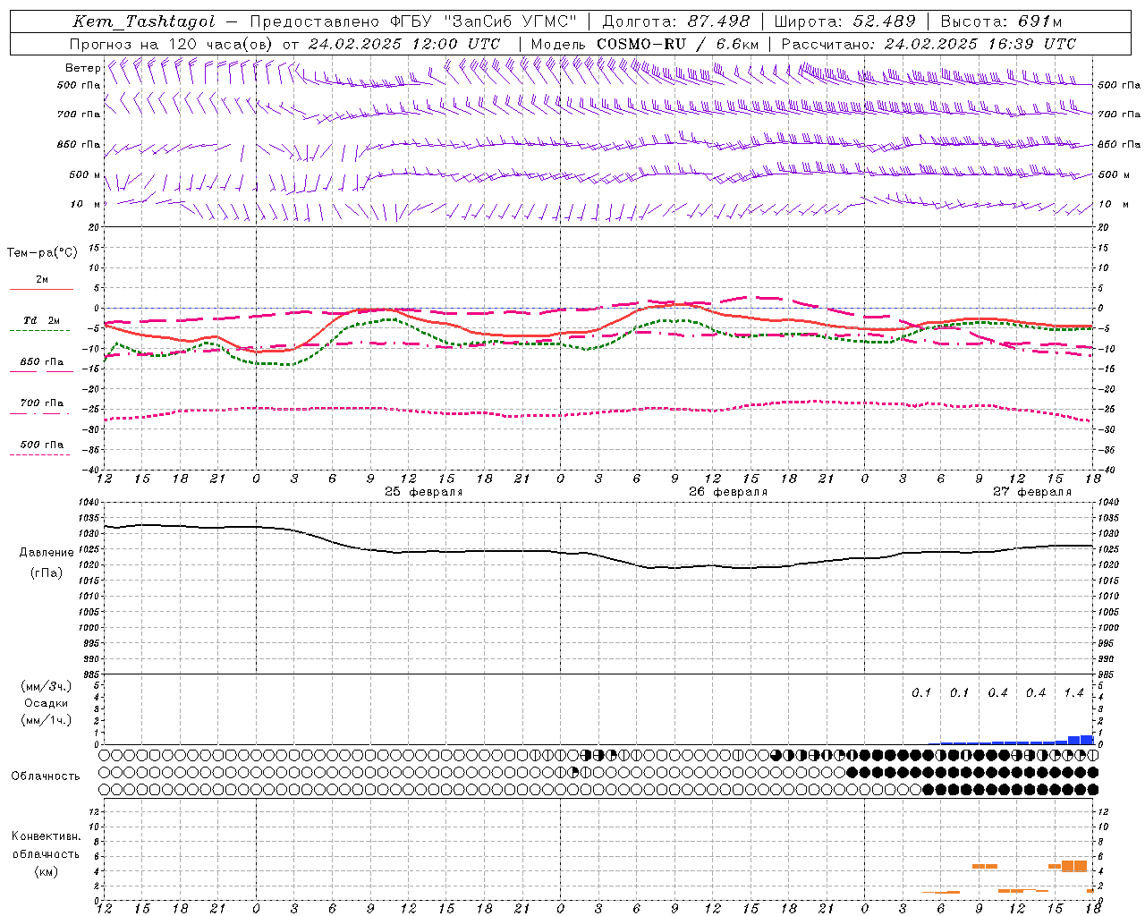Click the Облачность cloud cover row label
The width and height of the screenshot is (1145, 916).
(46, 776)
